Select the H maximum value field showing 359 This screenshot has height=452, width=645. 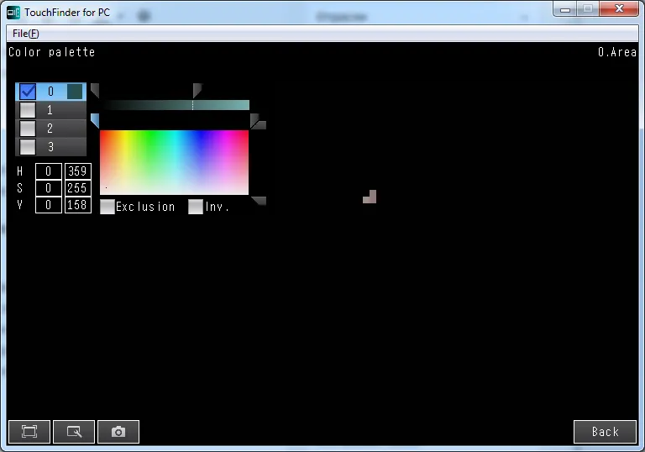[x=78, y=171]
